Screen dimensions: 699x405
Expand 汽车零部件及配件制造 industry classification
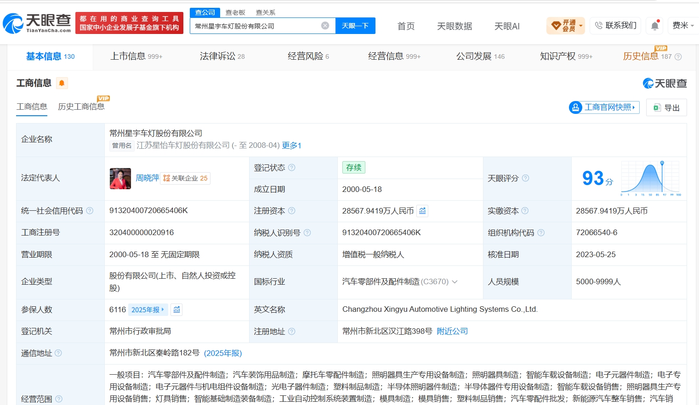(455, 282)
